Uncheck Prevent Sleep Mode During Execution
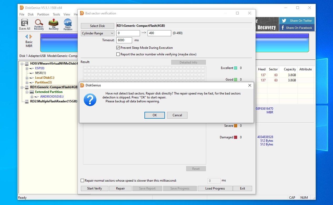The image size is (333, 205). pos(118,48)
